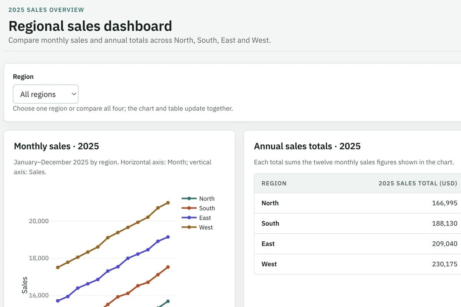Click the last data point of North line
This screenshot has width=461, height=307.
pyautogui.click(x=168, y=301)
